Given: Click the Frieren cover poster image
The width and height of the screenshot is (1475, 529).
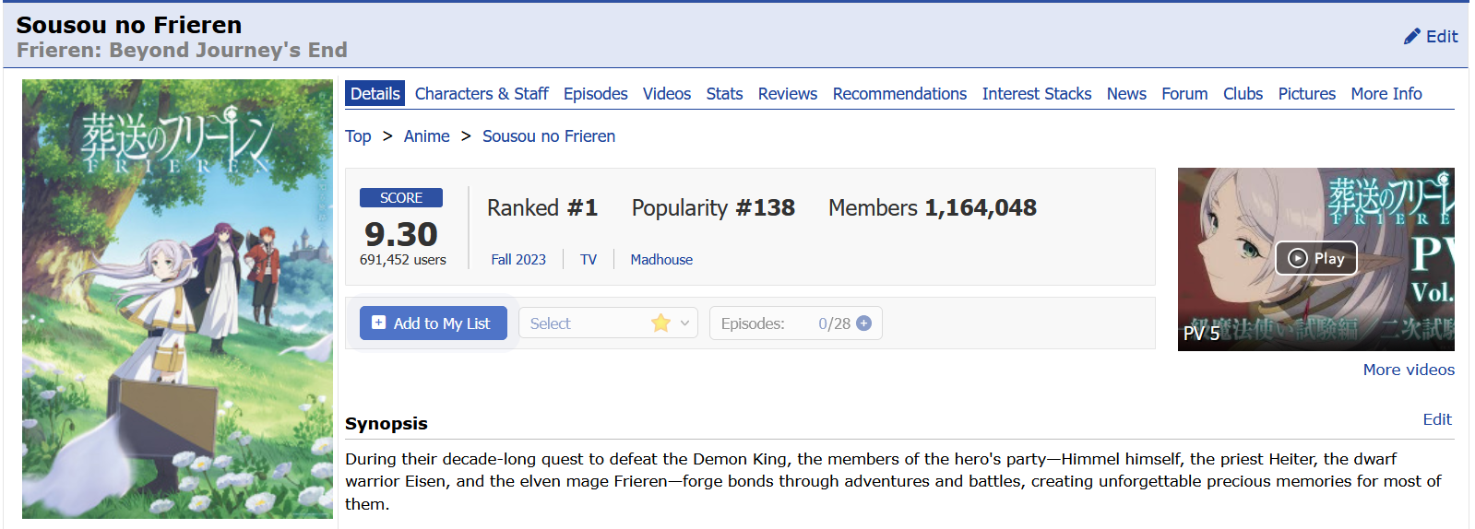Looking at the screenshot, I should pos(177,299).
